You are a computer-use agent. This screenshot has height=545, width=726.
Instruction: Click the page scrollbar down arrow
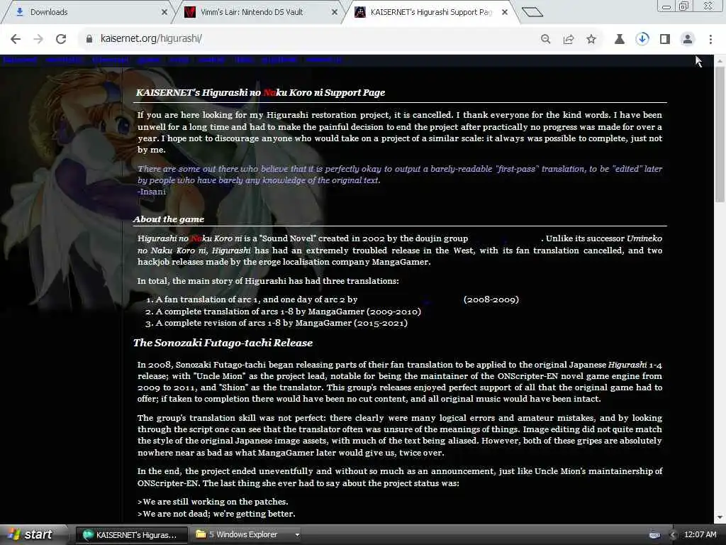[x=720, y=517]
